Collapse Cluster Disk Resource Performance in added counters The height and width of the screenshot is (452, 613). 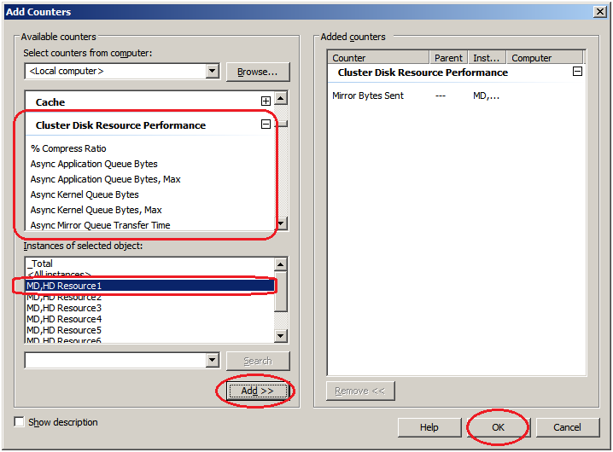click(577, 72)
